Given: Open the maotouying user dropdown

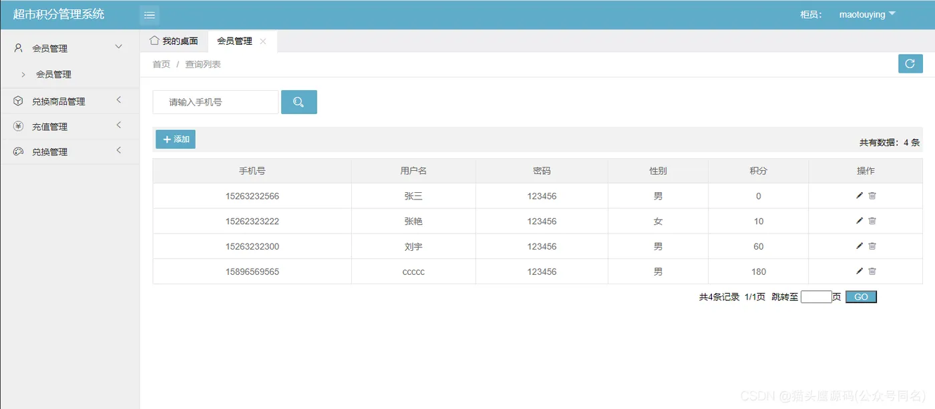Looking at the screenshot, I should click(x=867, y=15).
